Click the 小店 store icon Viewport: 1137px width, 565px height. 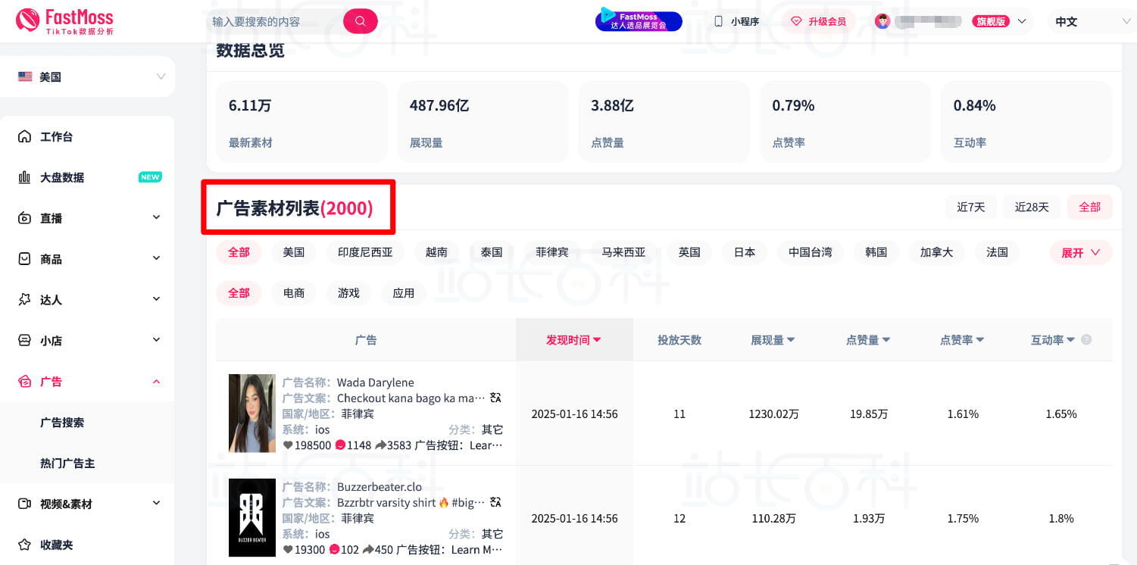click(25, 341)
